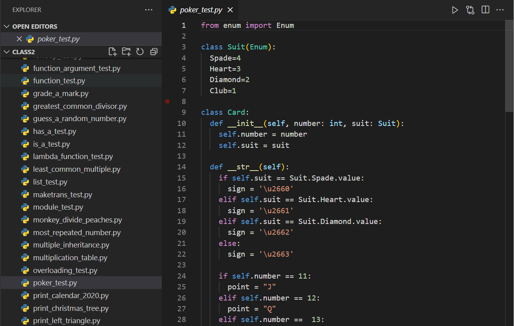Open Explorer Views and More Actions ellipsis
The image size is (514, 326).
pyautogui.click(x=149, y=10)
